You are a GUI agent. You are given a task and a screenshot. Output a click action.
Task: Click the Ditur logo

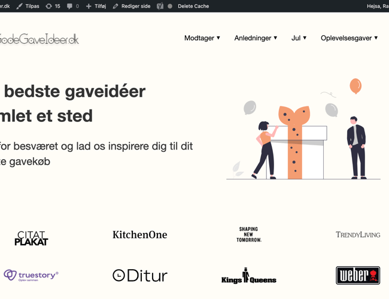(x=140, y=276)
